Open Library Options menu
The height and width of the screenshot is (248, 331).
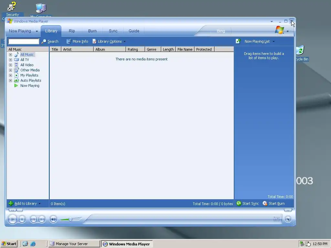coord(109,41)
